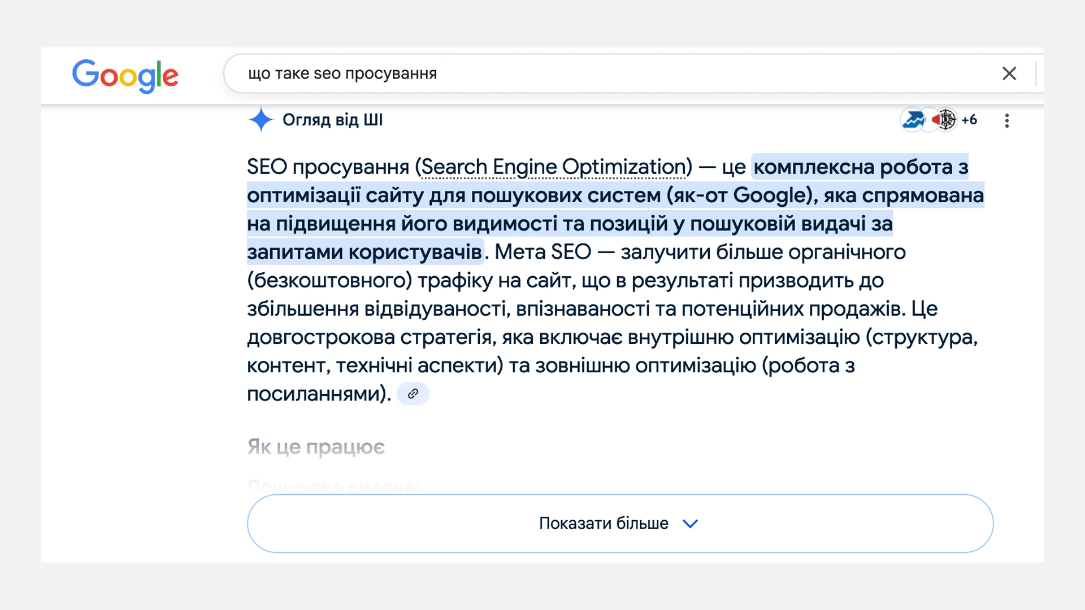
Task: Click the 'Search Engine Optimization' dotted-underlined term
Action: click(x=553, y=167)
